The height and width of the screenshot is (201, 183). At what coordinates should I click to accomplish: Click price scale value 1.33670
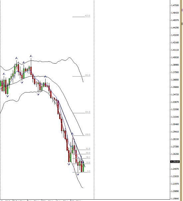point(175,102)
